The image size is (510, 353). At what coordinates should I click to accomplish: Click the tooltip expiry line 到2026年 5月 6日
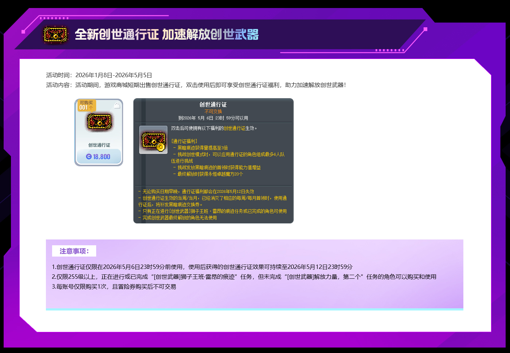pyautogui.click(x=213, y=118)
